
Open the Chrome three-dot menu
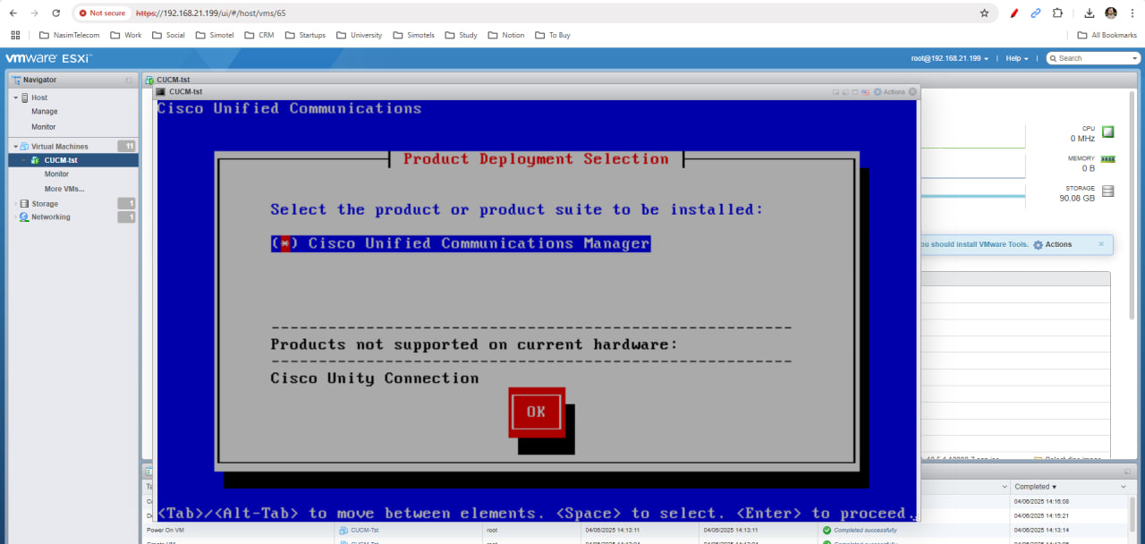coord(1132,13)
